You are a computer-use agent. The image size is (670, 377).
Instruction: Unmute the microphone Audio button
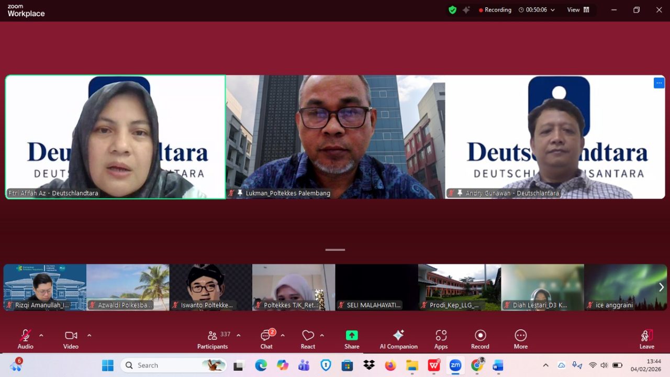coord(25,339)
